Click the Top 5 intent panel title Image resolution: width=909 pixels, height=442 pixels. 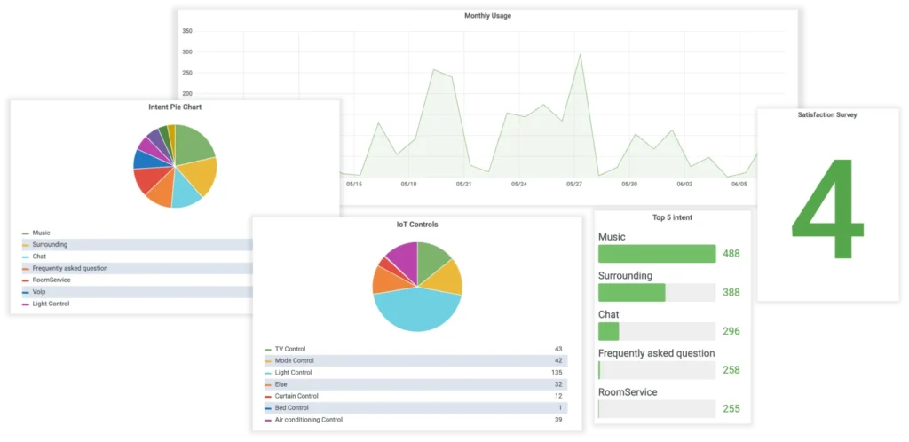(672, 217)
